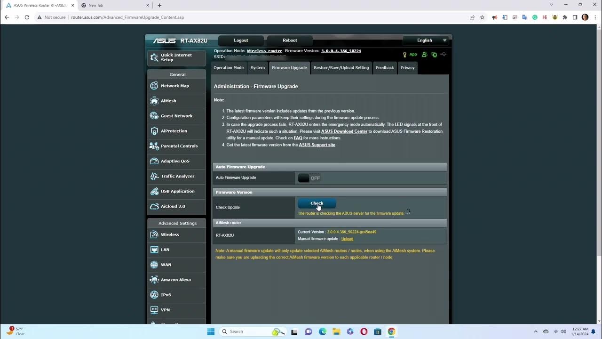Open Wireless advanced settings
The height and width of the screenshot is (339, 602).
(176, 234)
